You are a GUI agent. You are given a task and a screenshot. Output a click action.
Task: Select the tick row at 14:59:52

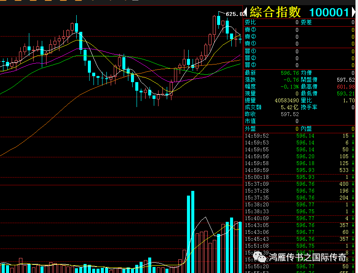pyautogui.click(x=299, y=136)
